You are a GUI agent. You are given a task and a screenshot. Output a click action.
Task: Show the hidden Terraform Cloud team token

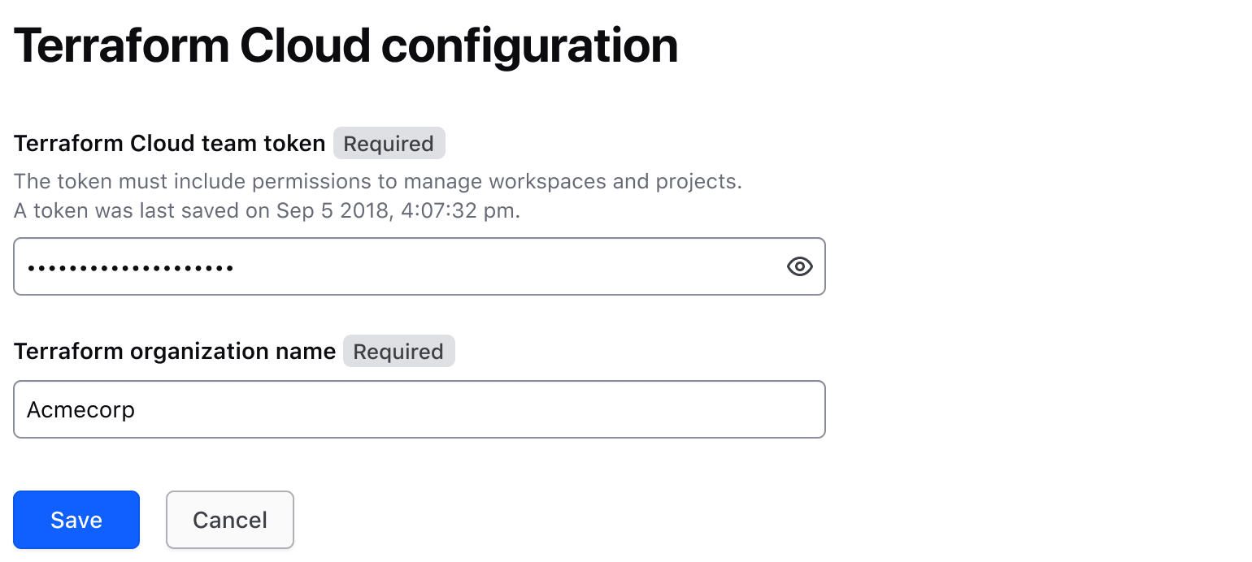point(799,266)
